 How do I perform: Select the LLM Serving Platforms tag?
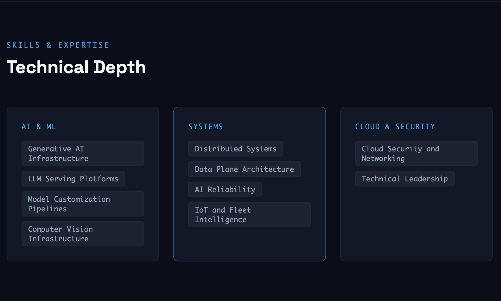click(73, 179)
